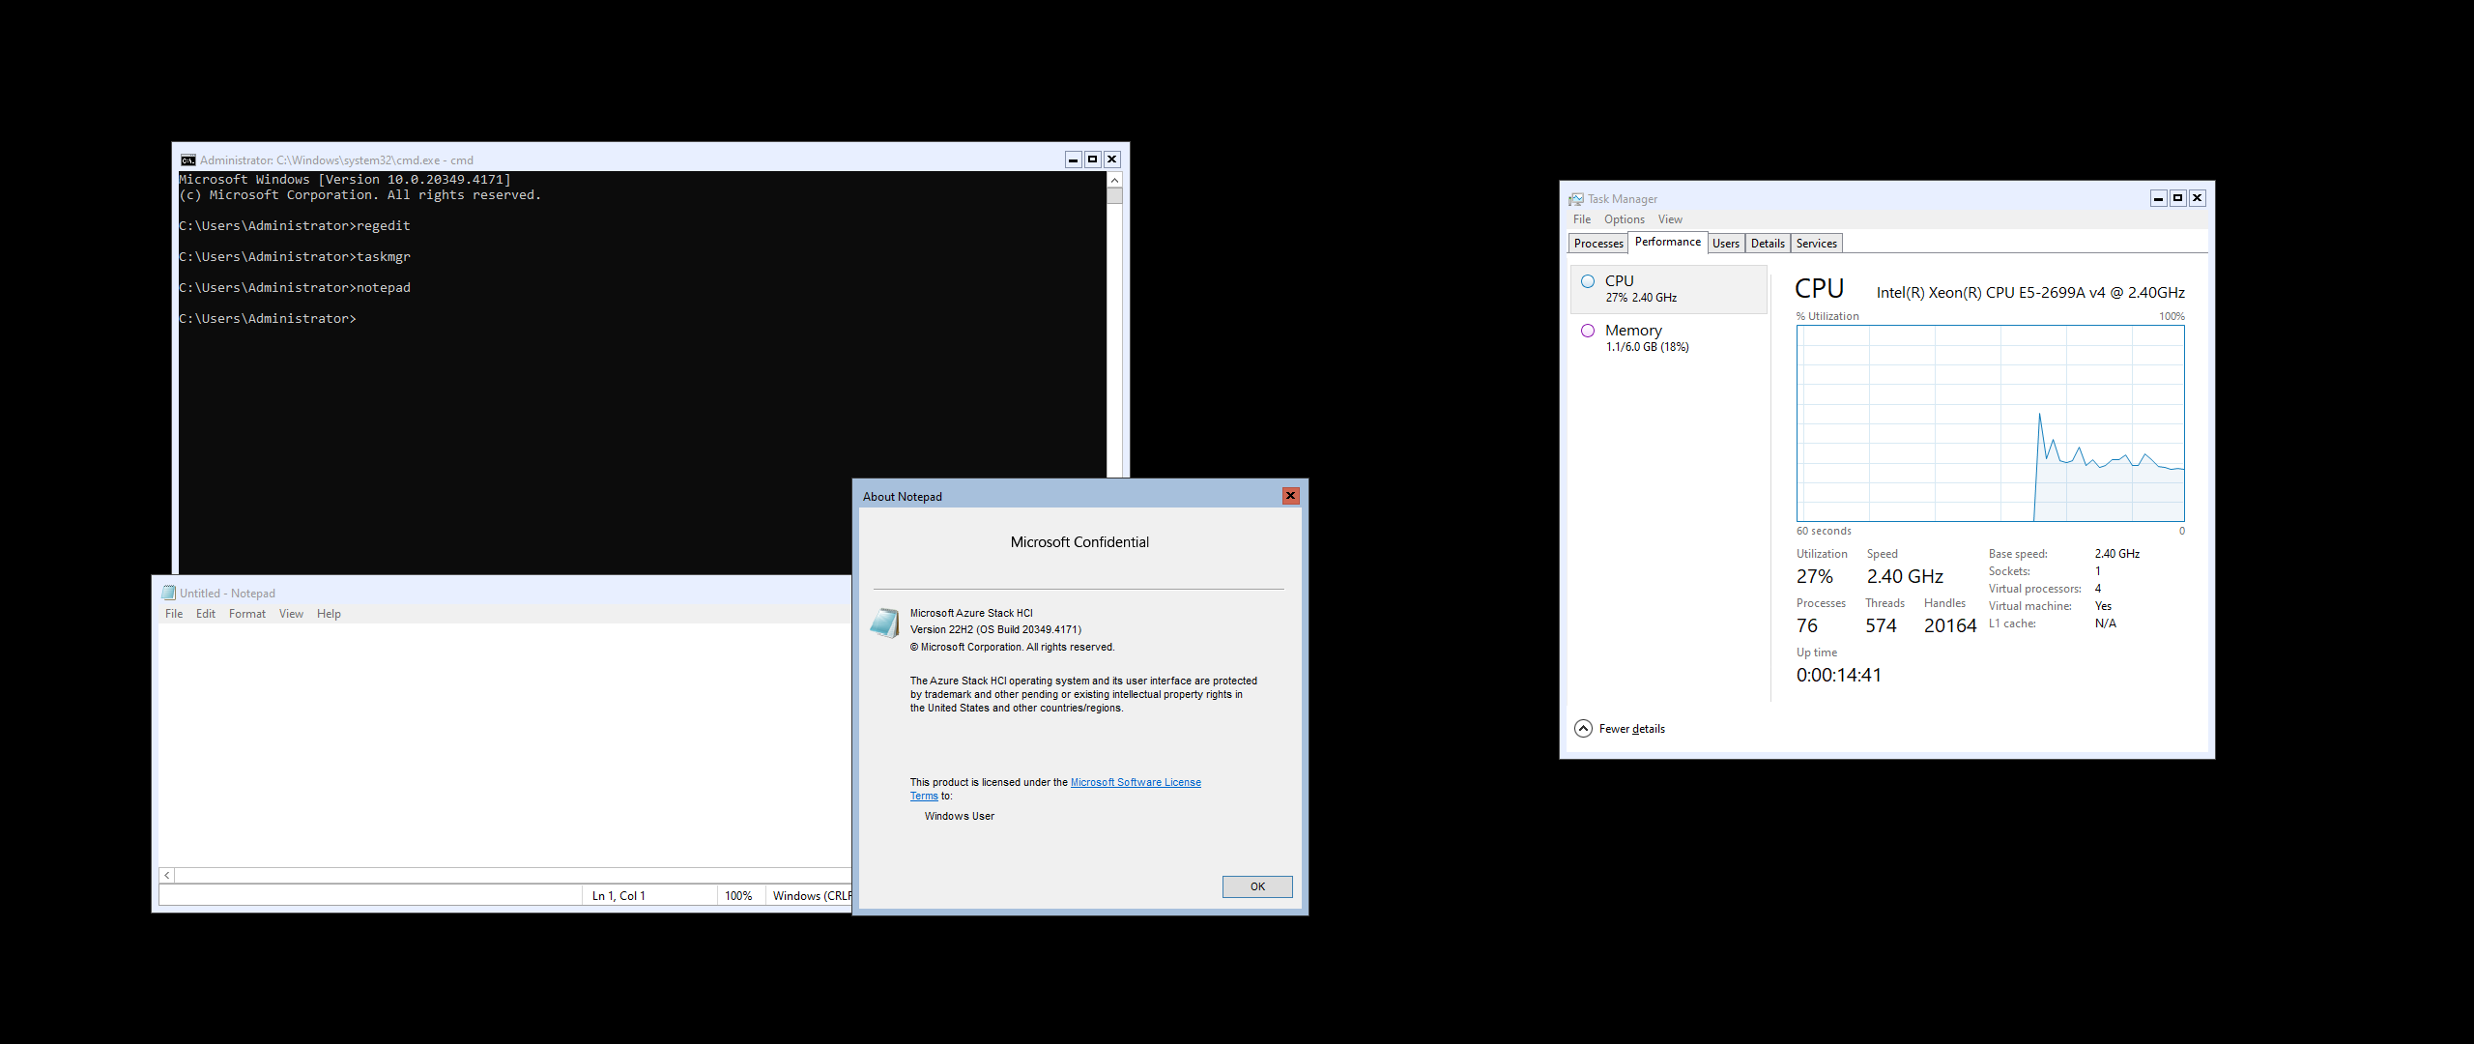Click '100%' zoom in Notepad status bar
The image size is (2474, 1044).
click(738, 896)
